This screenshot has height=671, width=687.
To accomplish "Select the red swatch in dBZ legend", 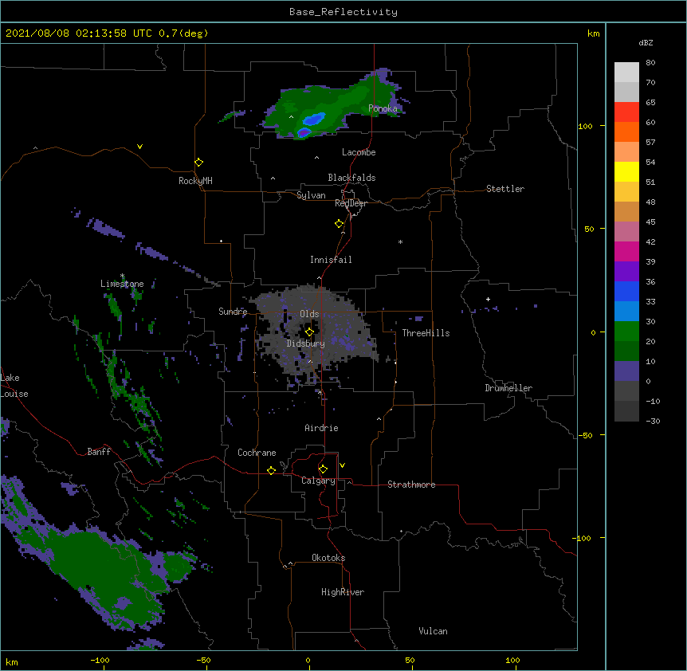I will click(626, 112).
